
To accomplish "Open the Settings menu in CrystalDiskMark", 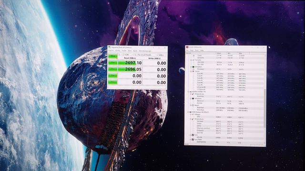I will (118, 51).
